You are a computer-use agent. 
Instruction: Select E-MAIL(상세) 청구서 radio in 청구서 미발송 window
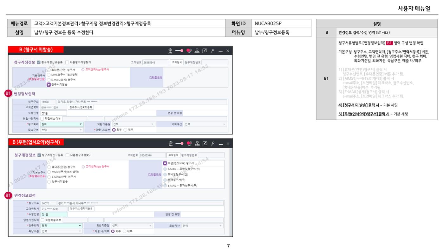tap(49, 80)
